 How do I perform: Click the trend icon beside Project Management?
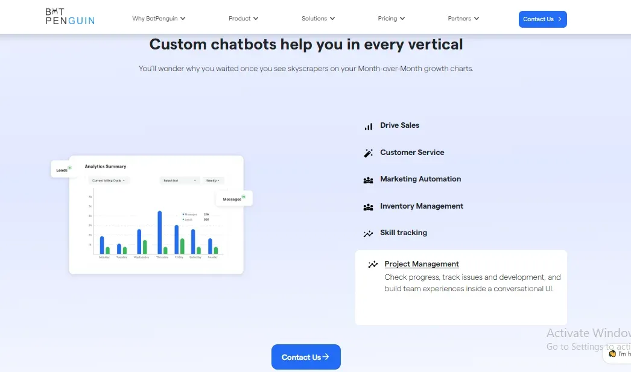coord(373,264)
